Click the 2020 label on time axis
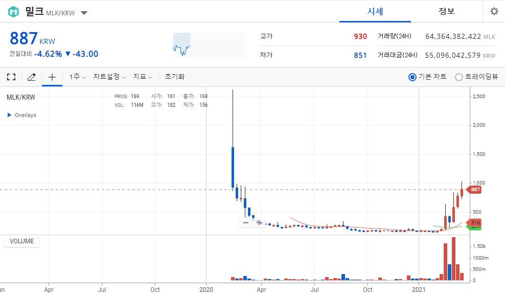Image resolution: width=505 pixels, height=298 pixels. coord(206,290)
